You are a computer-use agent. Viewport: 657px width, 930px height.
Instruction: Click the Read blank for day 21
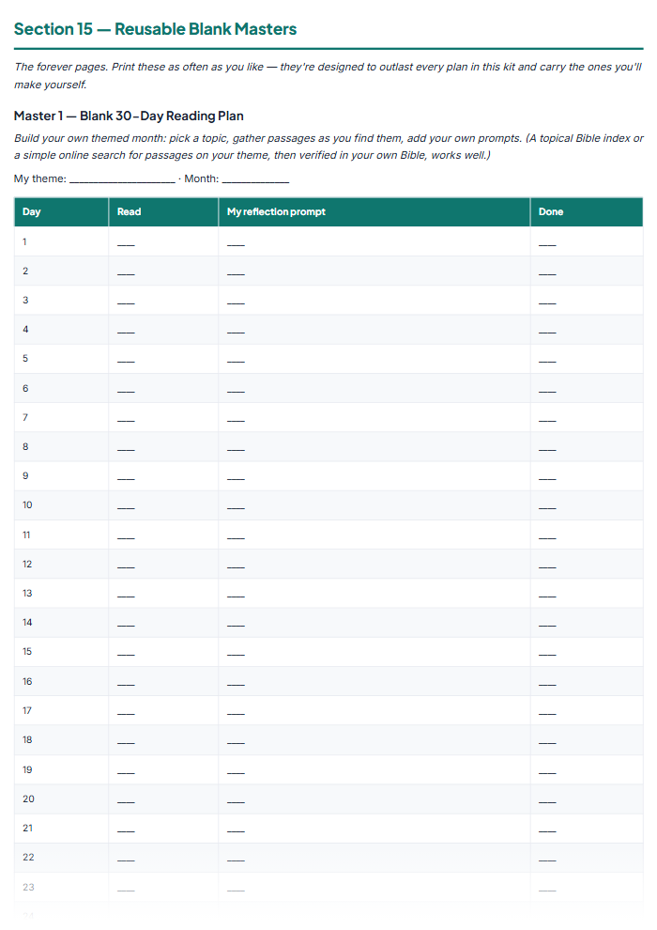[x=126, y=831]
